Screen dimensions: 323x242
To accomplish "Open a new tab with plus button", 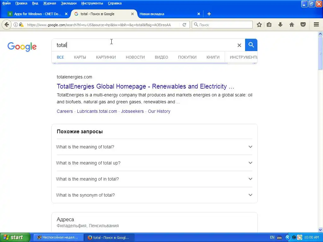I will pyautogui.click(x=209, y=14).
